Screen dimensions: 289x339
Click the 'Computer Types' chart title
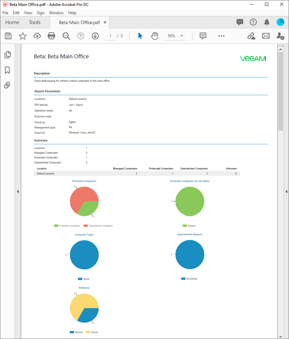coord(84,235)
